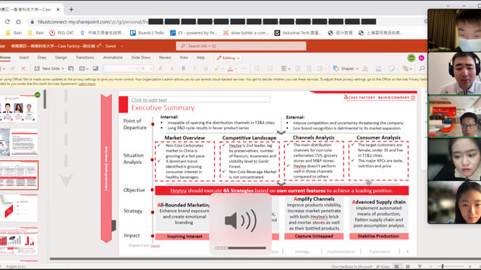Click the increase indent icon

pos(309,69)
